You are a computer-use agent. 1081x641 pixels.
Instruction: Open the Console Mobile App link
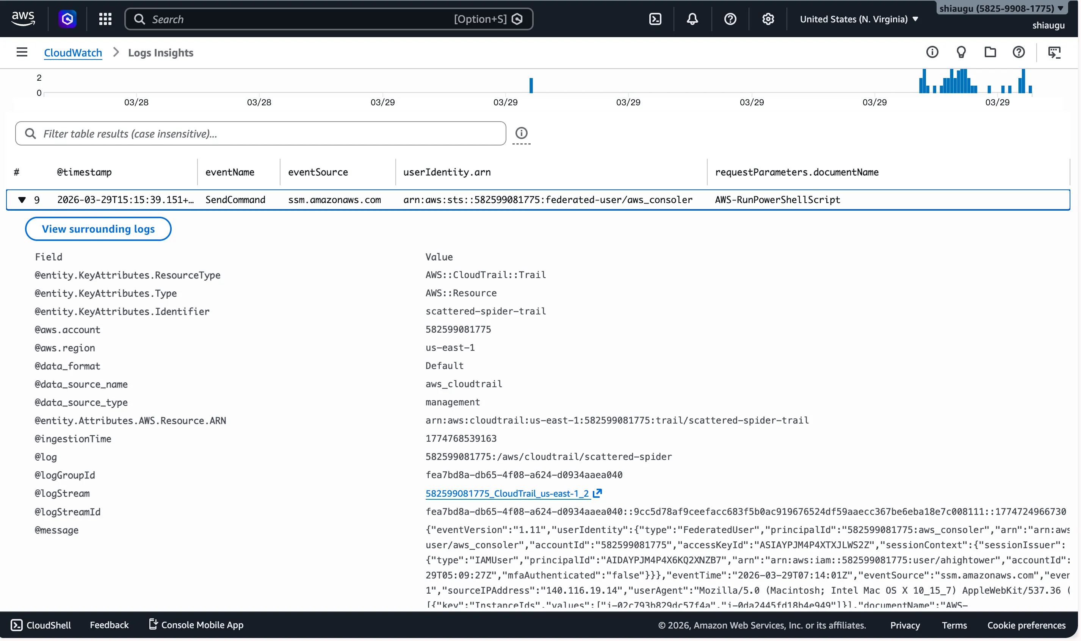coord(196,625)
